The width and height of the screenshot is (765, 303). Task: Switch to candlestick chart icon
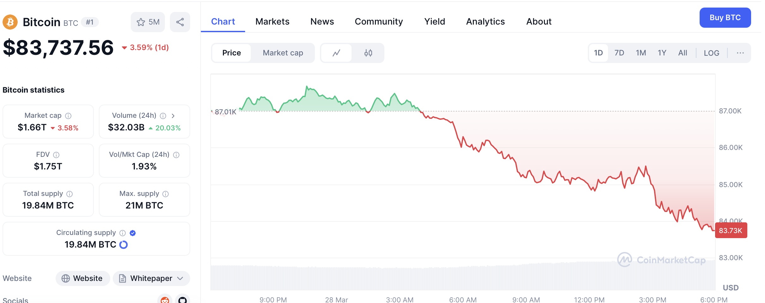(368, 53)
